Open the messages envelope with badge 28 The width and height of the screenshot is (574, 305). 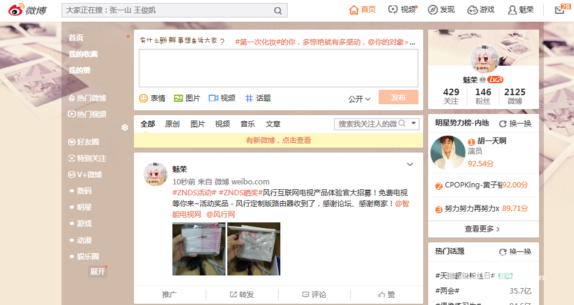click(561, 9)
